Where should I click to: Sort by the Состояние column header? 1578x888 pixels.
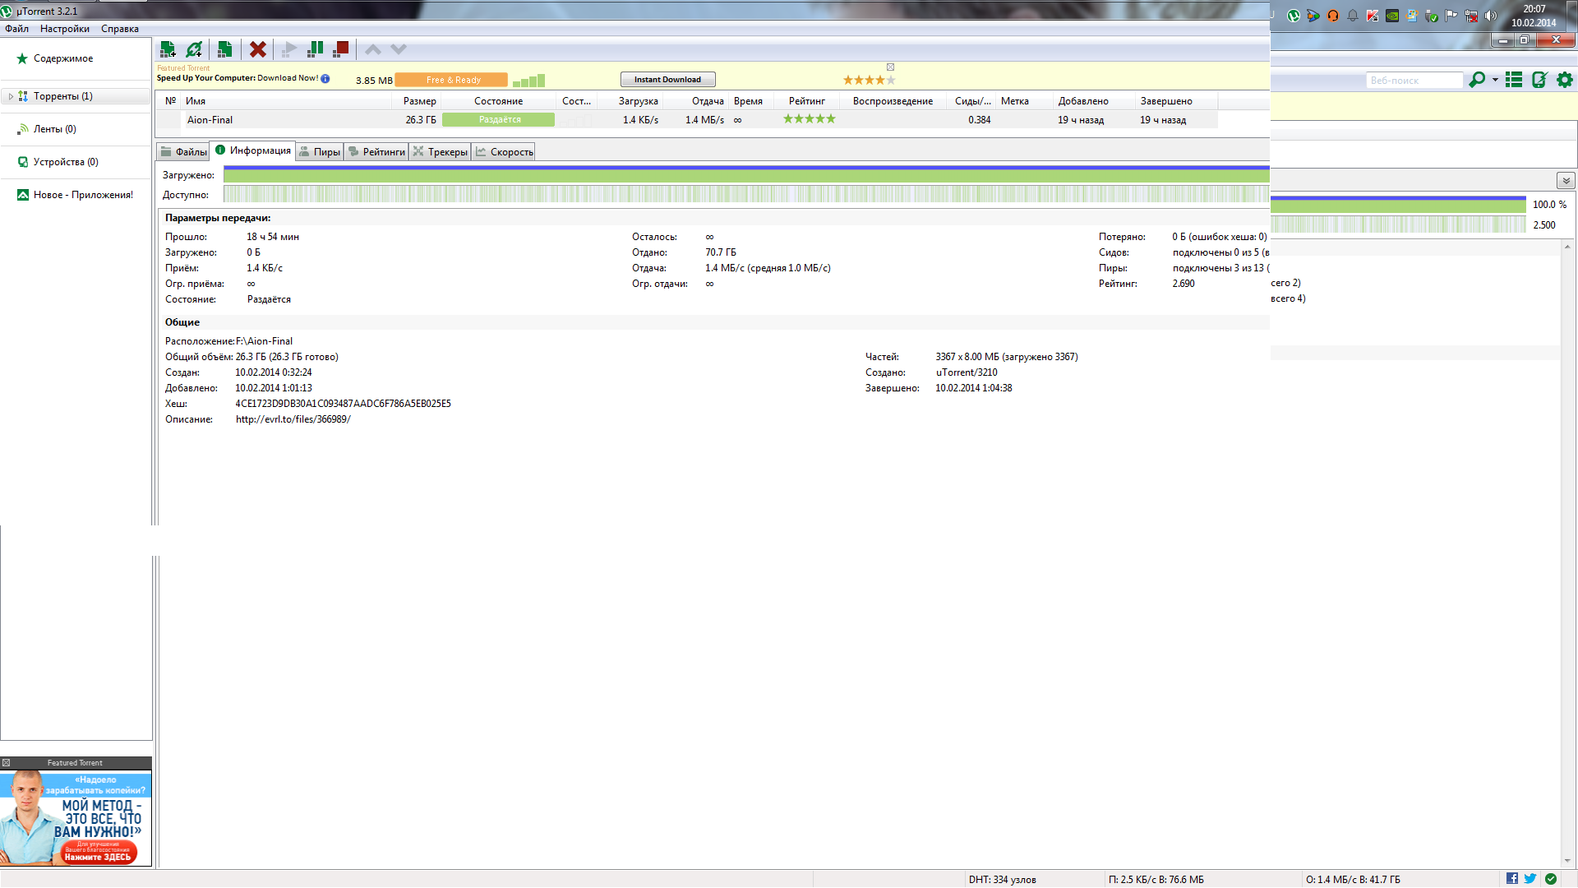coord(498,101)
